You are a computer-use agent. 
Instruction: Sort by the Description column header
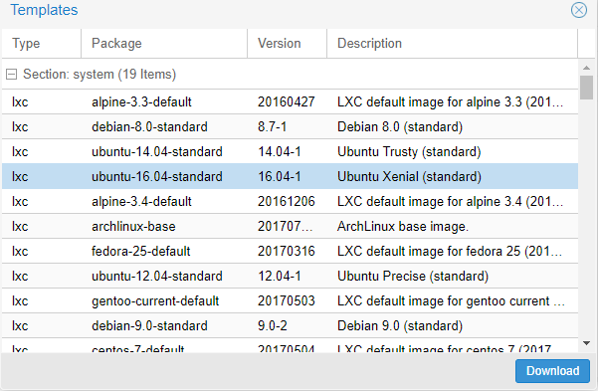452,44
